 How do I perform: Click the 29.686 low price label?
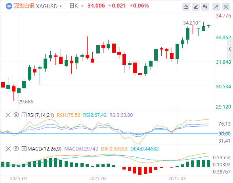pyautogui.click(x=26, y=102)
